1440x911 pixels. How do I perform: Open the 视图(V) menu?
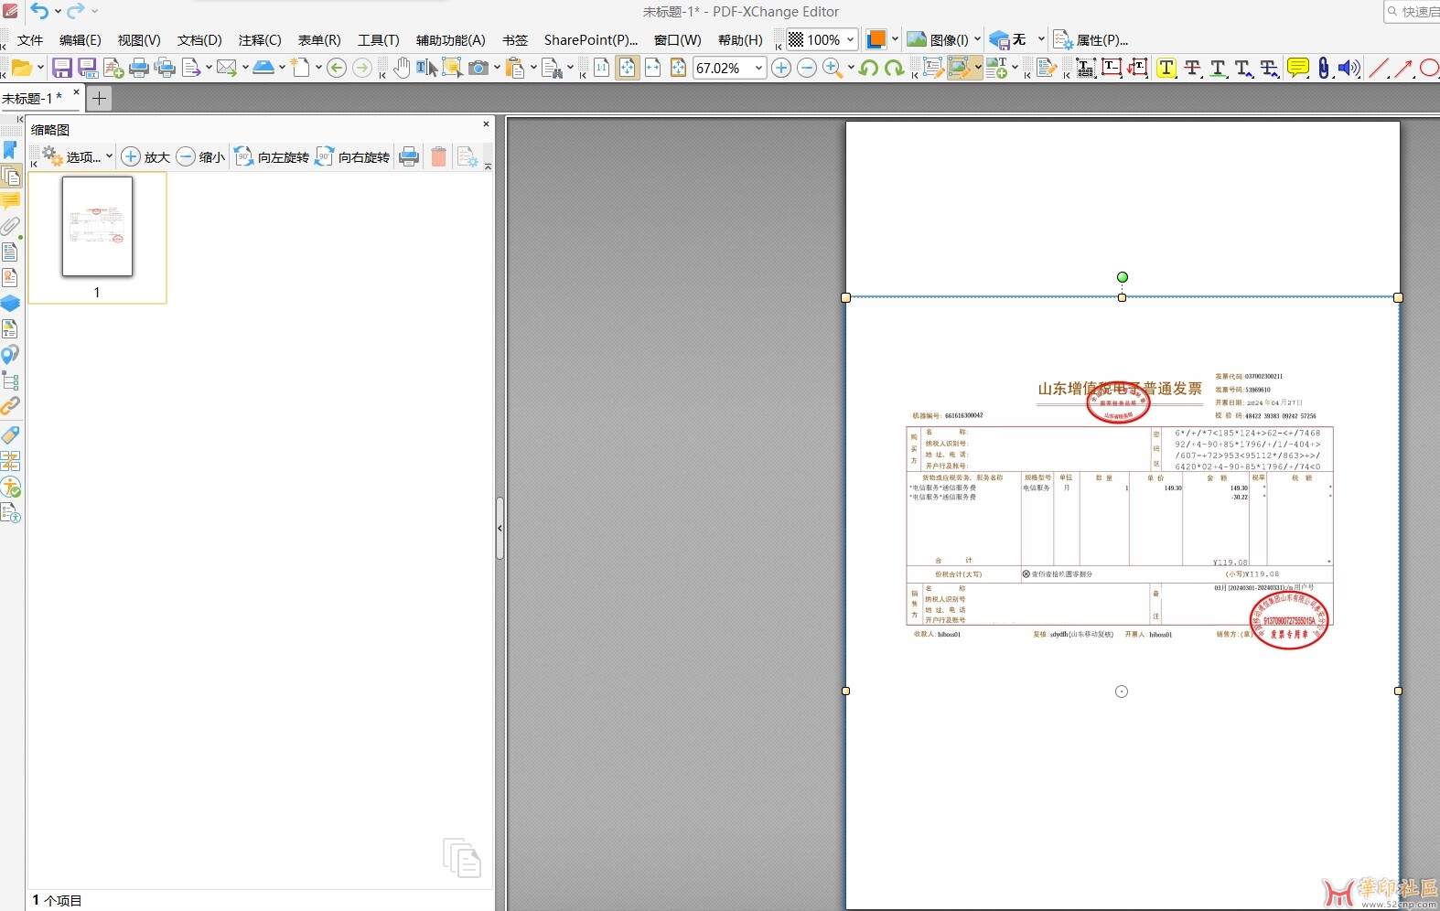[x=139, y=40]
